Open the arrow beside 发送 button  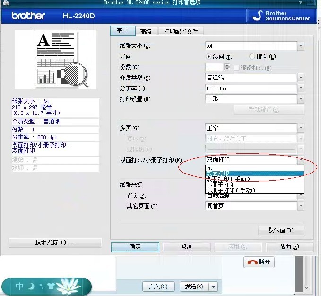tap(213, 287)
